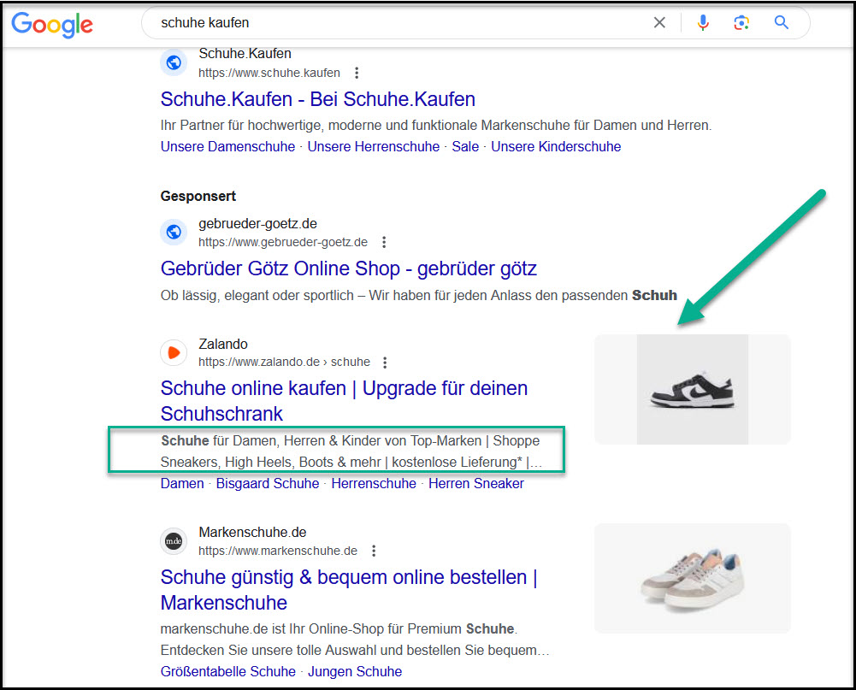The height and width of the screenshot is (690, 856).
Task: Clear the search query with the X icon
Action: pyautogui.click(x=659, y=22)
